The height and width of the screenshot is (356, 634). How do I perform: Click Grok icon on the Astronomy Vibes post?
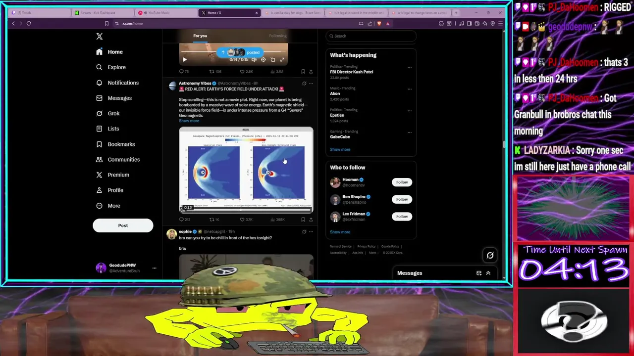[x=304, y=84]
